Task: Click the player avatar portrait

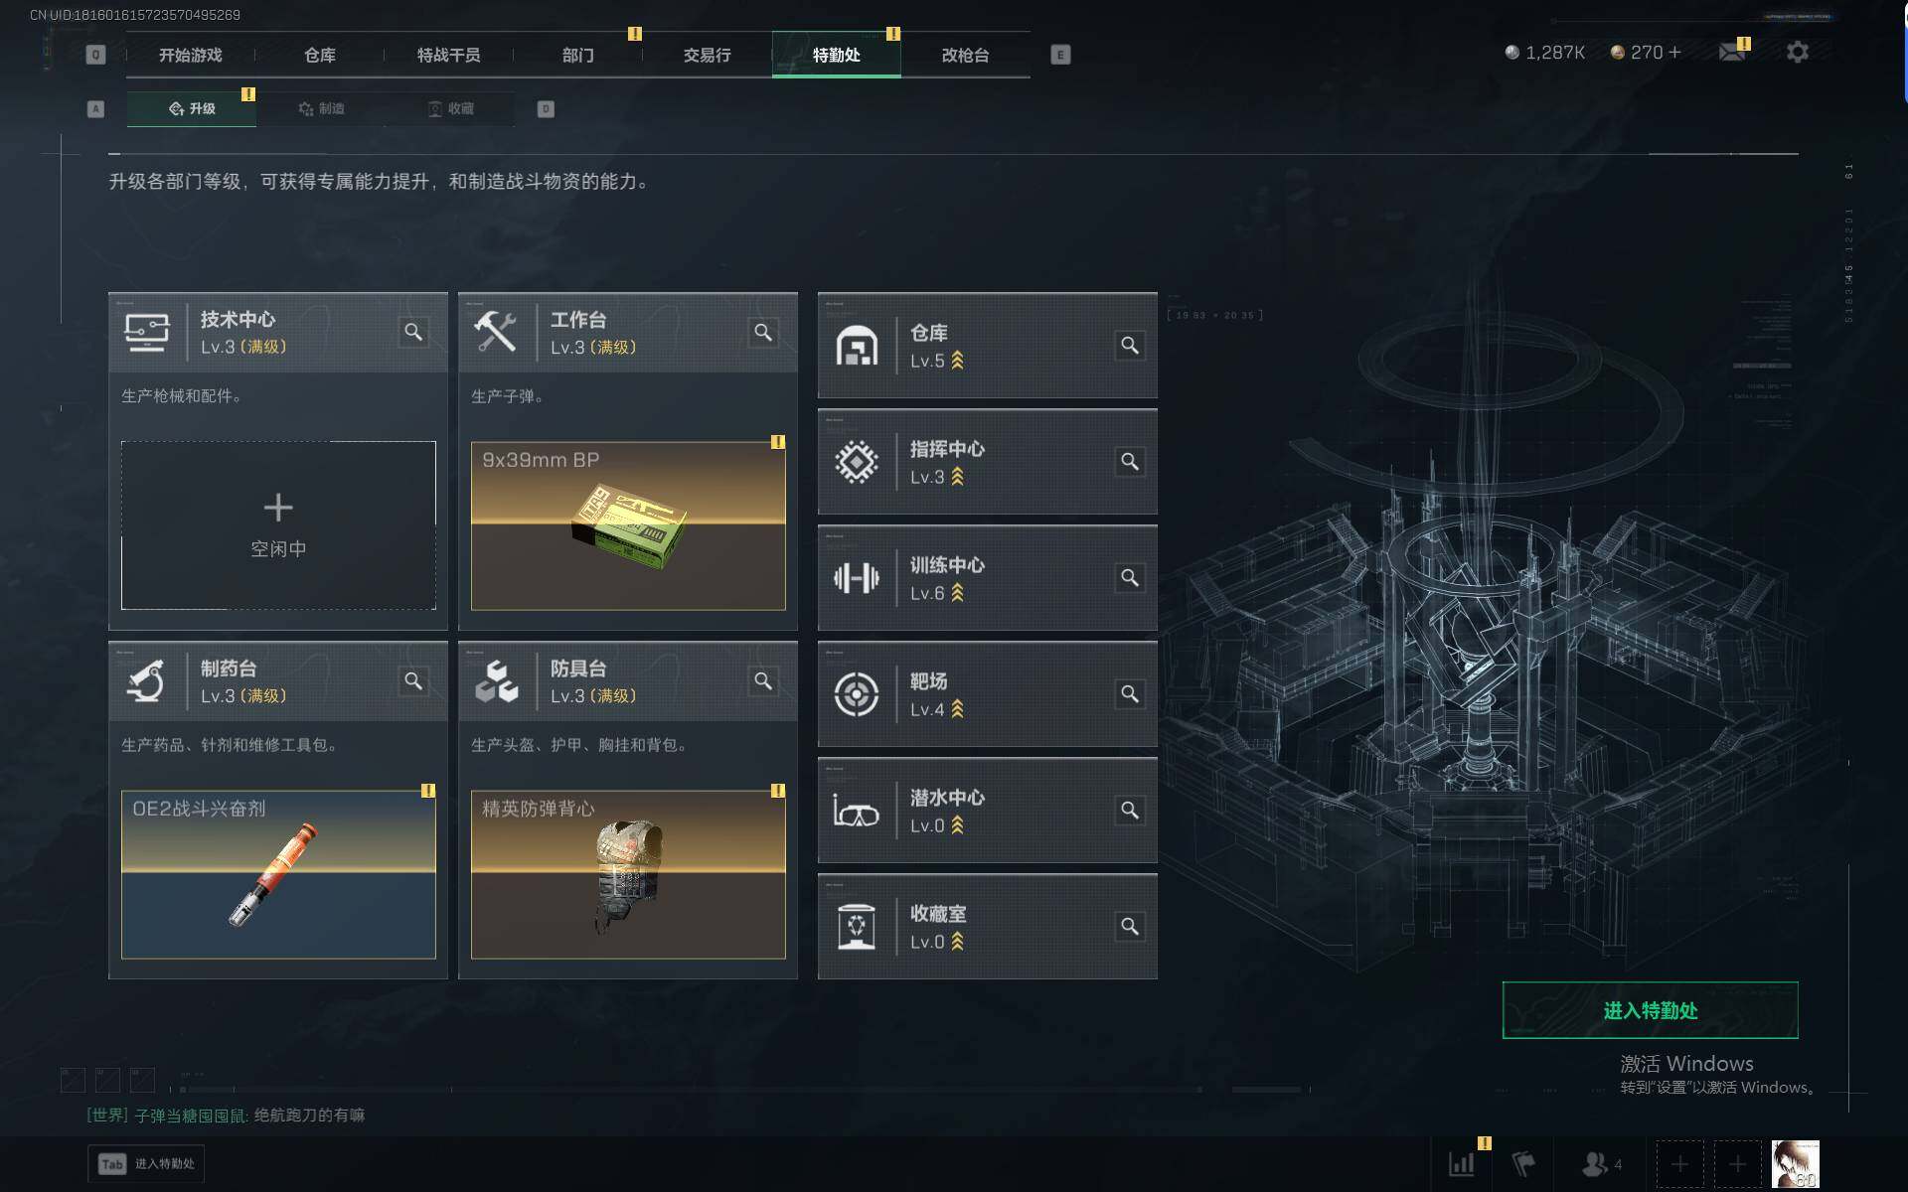Action: click(1795, 1163)
